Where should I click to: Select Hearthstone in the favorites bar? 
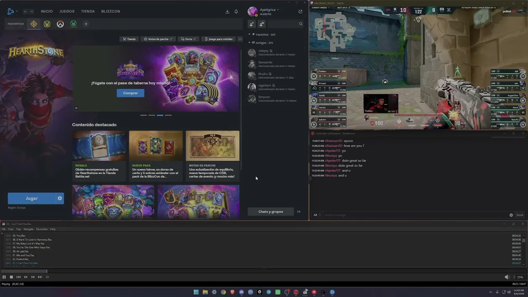pos(34,24)
